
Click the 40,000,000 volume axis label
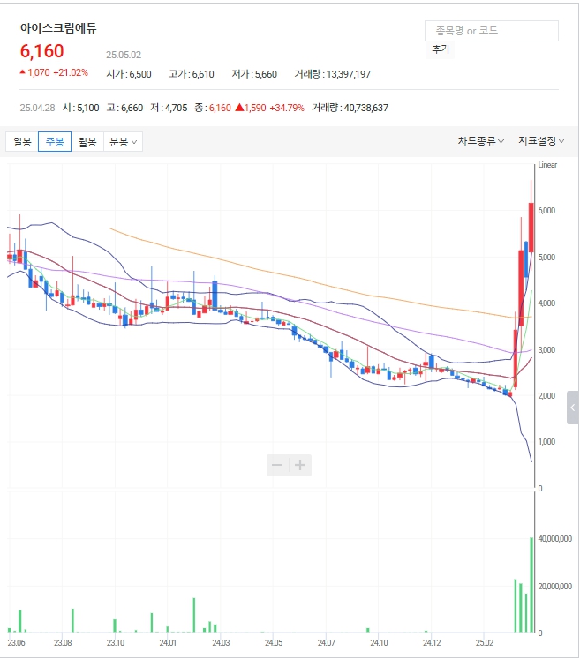coord(554,539)
